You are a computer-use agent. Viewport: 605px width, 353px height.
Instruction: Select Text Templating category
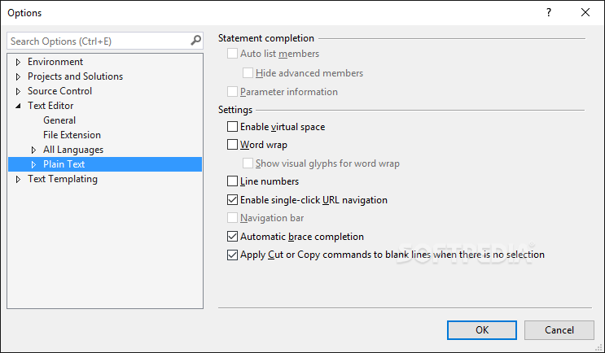point(63,179)
